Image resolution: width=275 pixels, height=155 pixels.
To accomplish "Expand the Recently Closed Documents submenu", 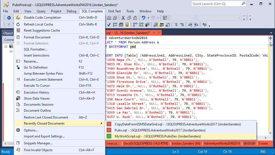I will [x=60, y=123].
